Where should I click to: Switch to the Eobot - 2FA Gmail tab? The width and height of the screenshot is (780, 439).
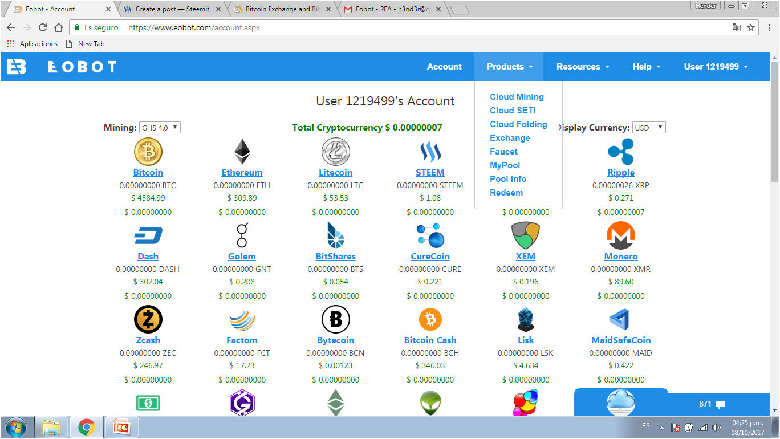[x=392, y=9]
